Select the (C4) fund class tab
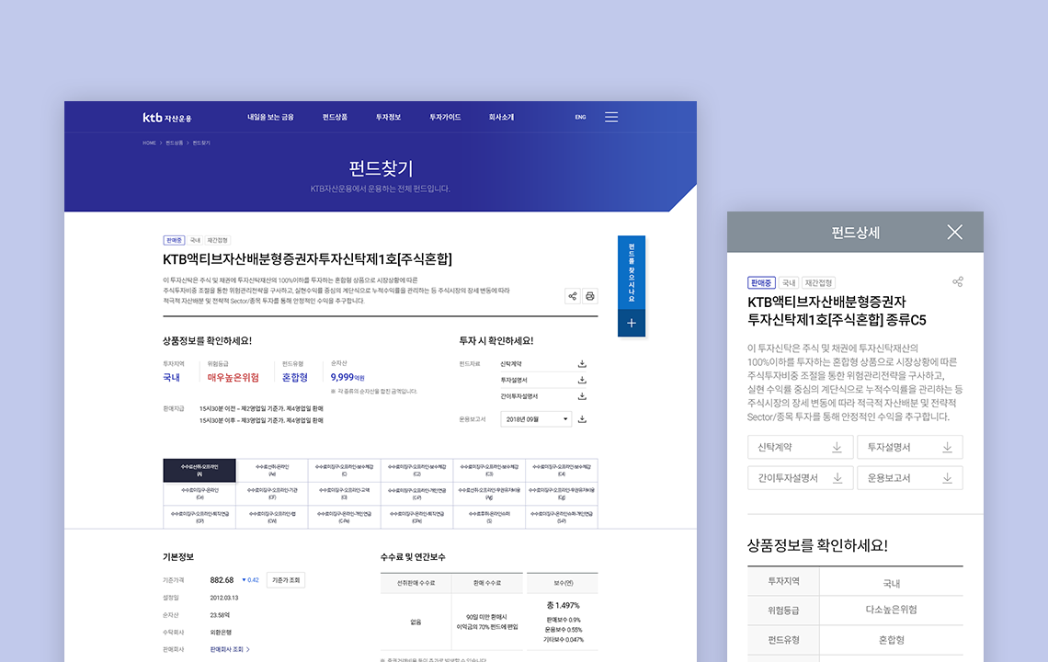This screenshot has height=662, width=1048. pyautogui.click(x=562, y=470)
